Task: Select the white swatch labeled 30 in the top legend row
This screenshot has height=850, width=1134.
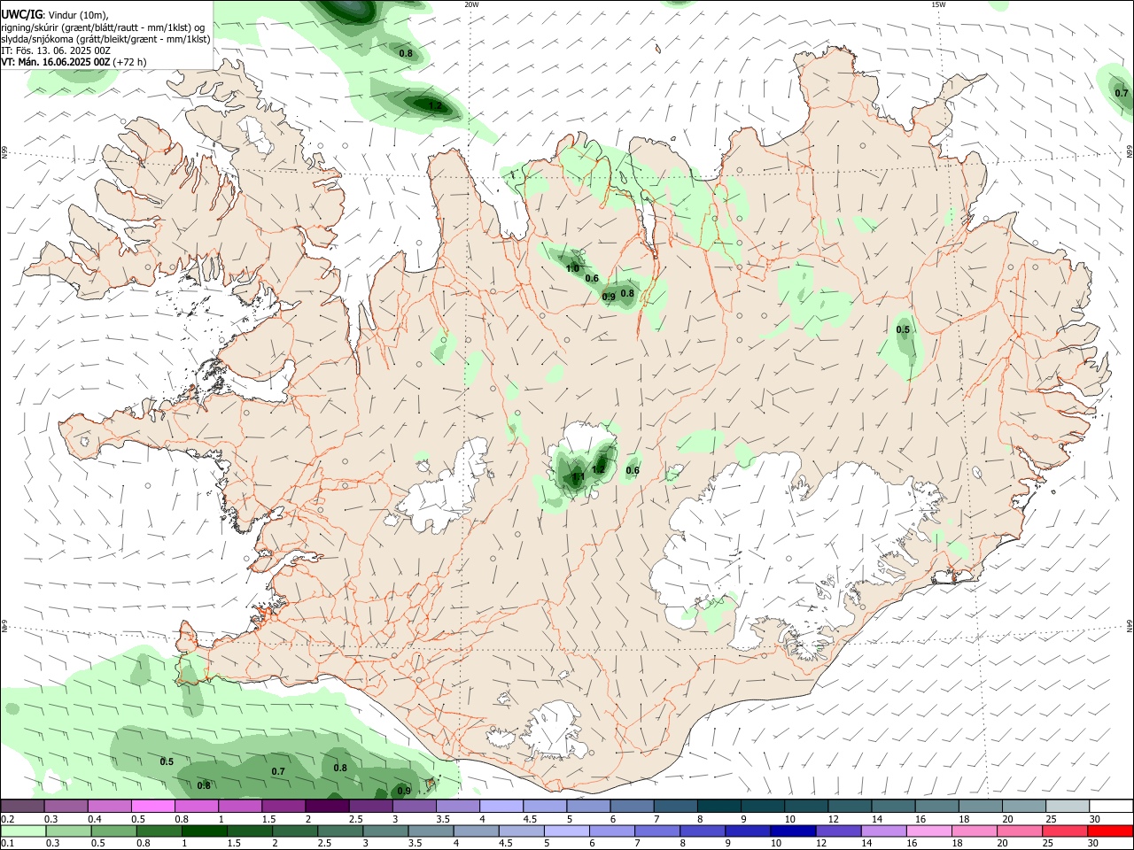Action: click(1110, 806)
